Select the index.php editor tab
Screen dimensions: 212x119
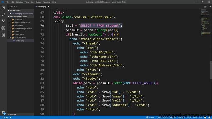click(42, 7)
